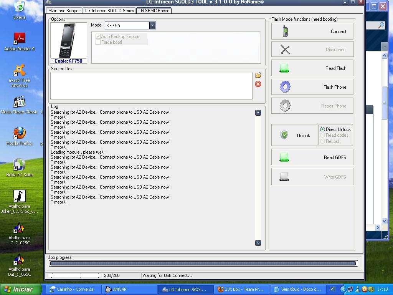393x295 pixels.
Task: Click the PT language indicator in taskbar
Action: 333,289
